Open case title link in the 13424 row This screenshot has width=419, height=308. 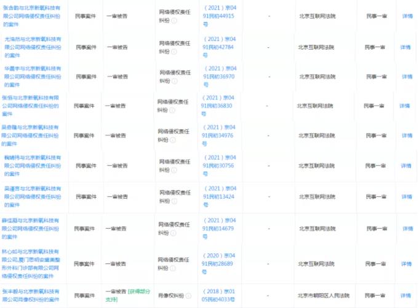(33, 196)
